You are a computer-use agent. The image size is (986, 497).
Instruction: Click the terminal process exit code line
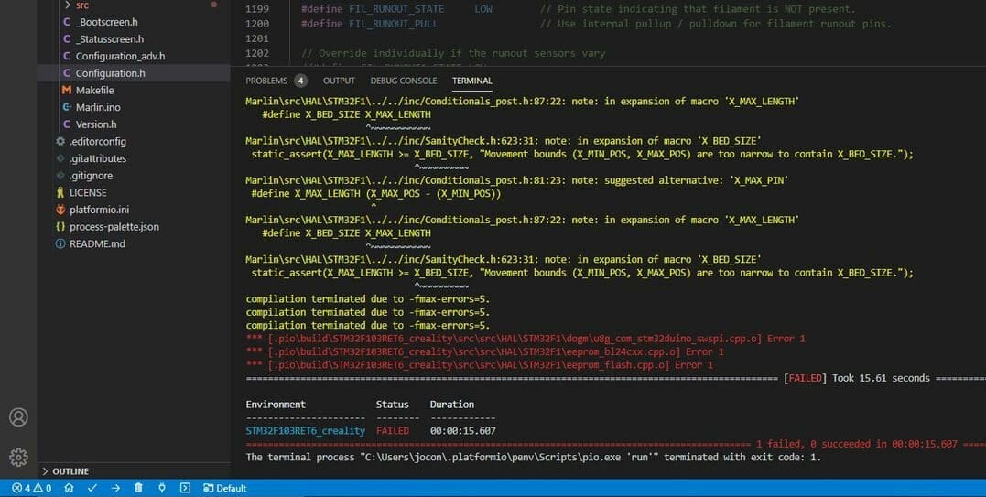tap(533, 458)
